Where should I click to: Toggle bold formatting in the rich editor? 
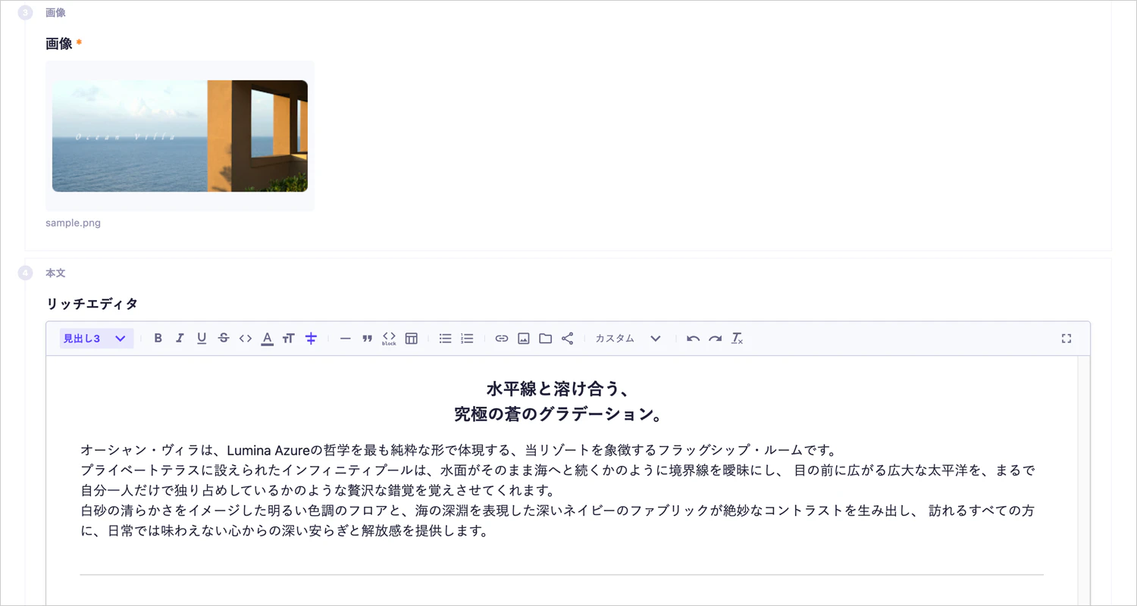[x=158, y=339]
